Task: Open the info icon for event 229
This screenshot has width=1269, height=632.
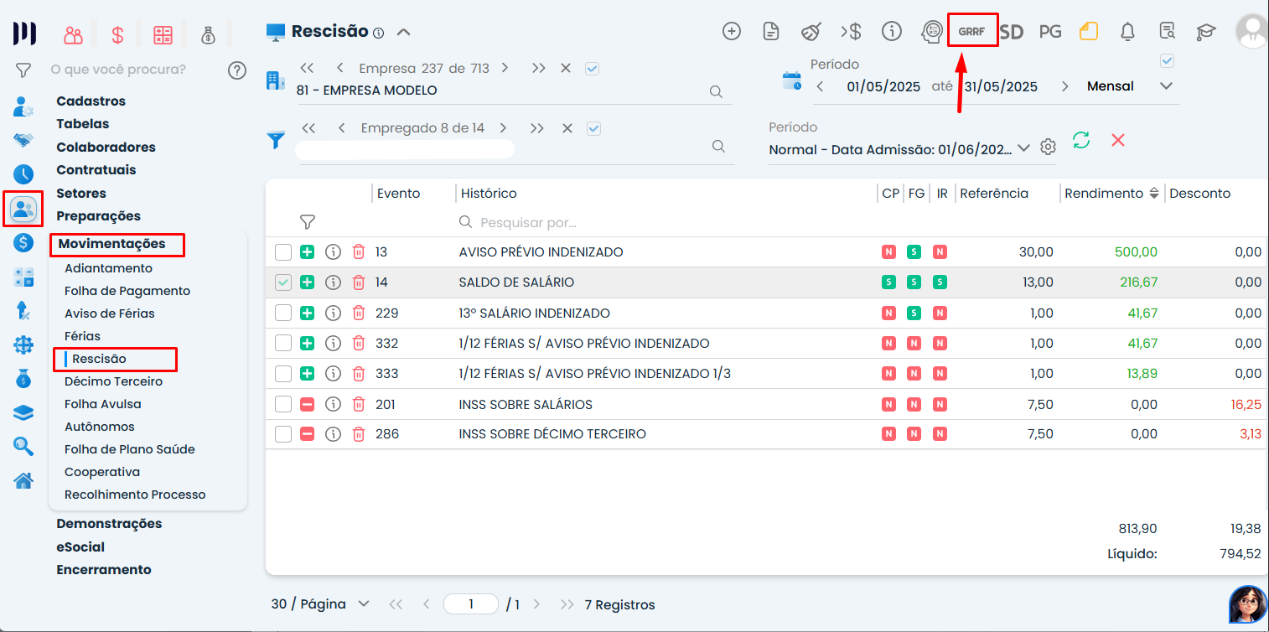Action: pyautogui.click(x=333, y=313)
